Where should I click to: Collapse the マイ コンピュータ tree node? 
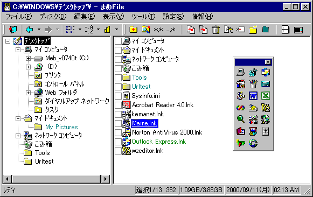tap(18, 50)
